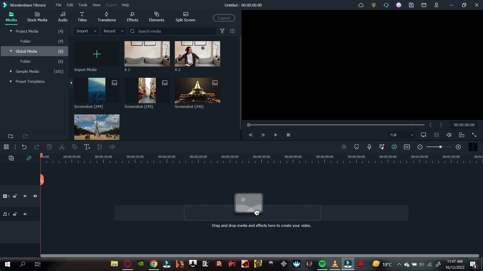Expand the Sample Media library

(11, 71)
